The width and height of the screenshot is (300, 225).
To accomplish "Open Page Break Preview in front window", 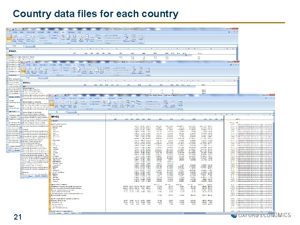I will [x=62, y=104].
